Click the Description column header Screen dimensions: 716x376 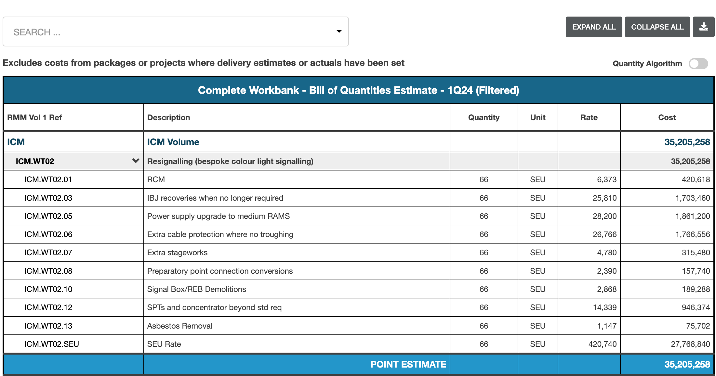(x=168, y=118)
